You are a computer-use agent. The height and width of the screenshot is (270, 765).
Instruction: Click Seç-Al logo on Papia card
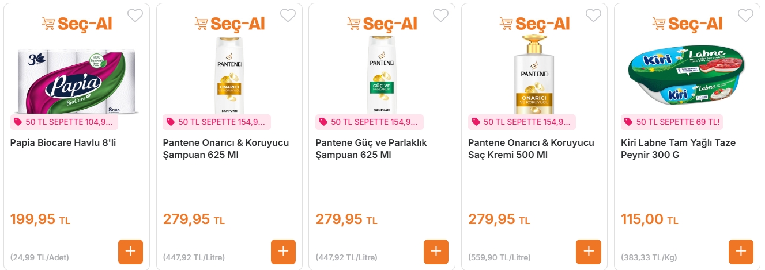coord(77,24)
